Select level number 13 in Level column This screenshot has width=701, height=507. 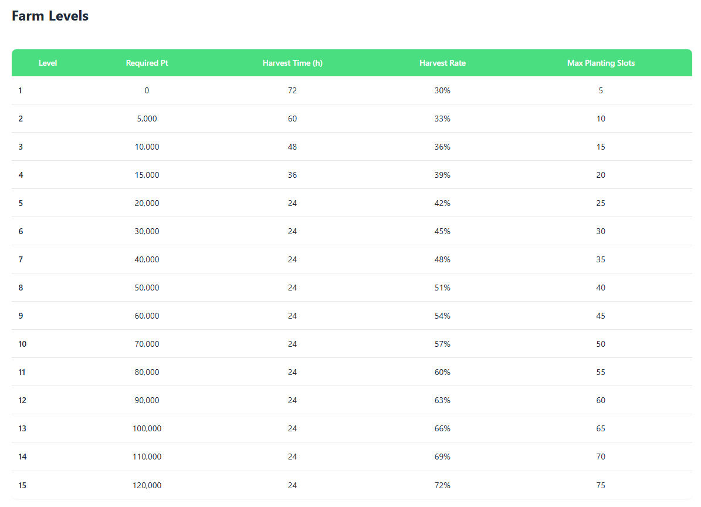(22, 428)
